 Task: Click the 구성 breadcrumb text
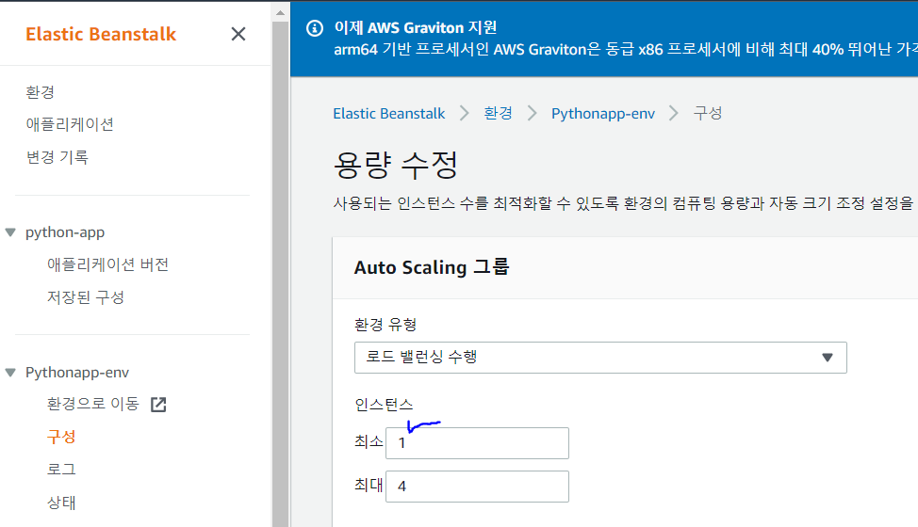pyautogui.click(x=707, y=113)
